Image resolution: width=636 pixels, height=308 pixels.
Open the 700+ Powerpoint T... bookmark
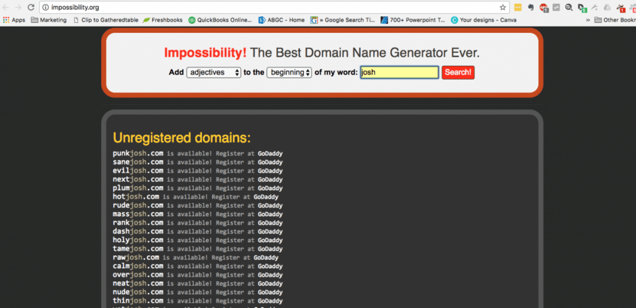point(413,20)
